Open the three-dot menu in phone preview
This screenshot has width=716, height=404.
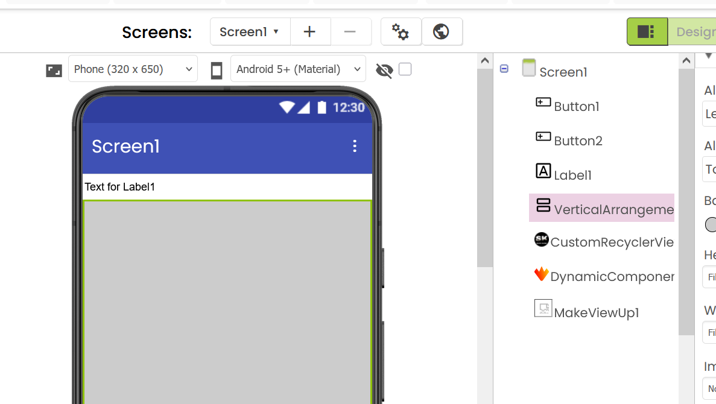355,146
